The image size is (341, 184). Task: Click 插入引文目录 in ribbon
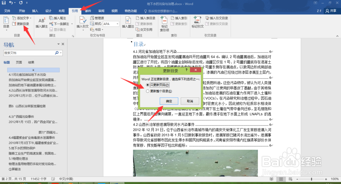click(x=217, y=18)
